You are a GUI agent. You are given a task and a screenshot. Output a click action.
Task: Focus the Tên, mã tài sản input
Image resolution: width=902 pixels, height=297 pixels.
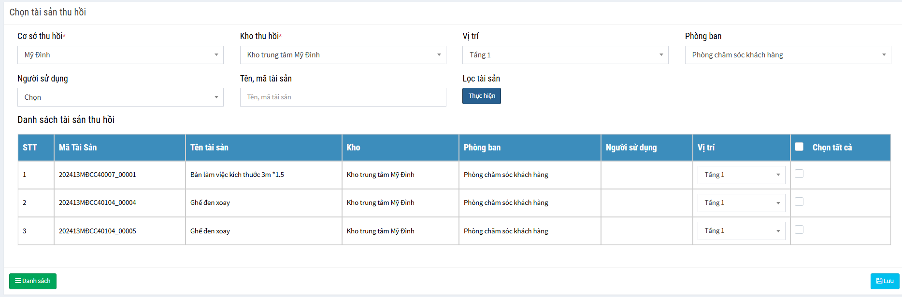(x=343, y=97)
